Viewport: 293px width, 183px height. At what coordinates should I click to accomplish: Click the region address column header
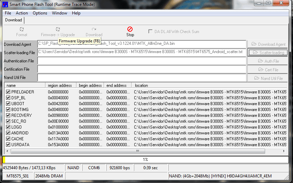[x=61, y=85]
